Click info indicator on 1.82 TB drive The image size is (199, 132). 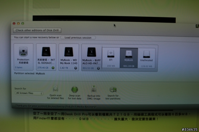point(76,68)
